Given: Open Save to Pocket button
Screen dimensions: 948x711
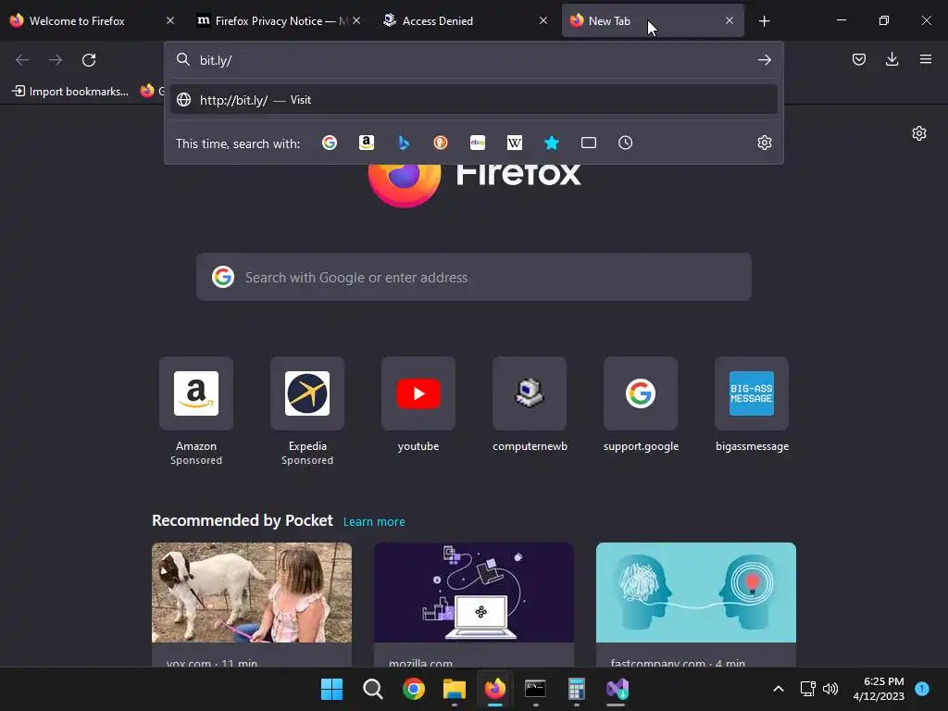Looking at the screenshot, I should tap(858, 59).
